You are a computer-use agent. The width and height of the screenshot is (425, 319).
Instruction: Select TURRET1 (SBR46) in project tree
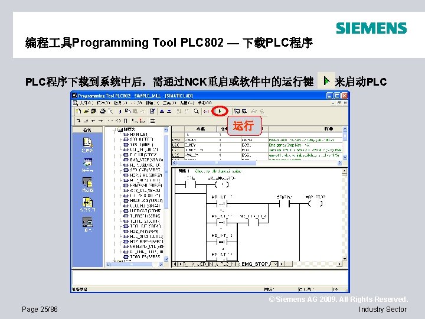[145, 216]
